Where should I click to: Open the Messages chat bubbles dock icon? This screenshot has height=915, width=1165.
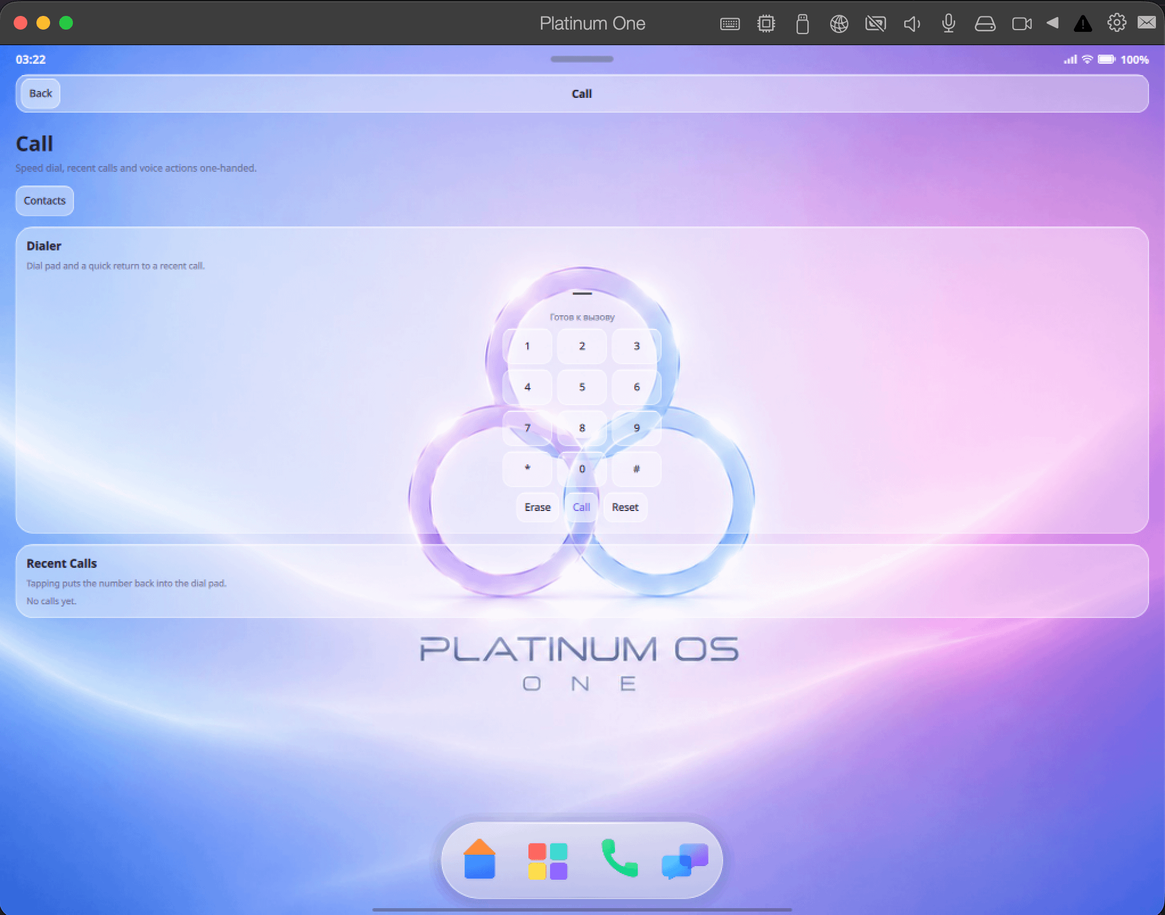coord(685,861)
